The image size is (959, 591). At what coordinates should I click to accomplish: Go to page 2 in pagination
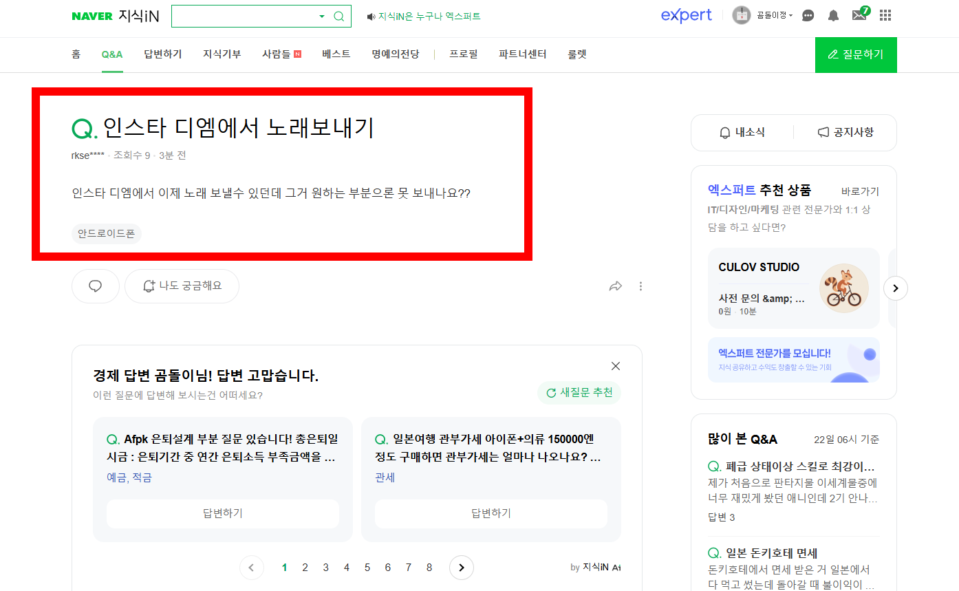coord(305,568)
